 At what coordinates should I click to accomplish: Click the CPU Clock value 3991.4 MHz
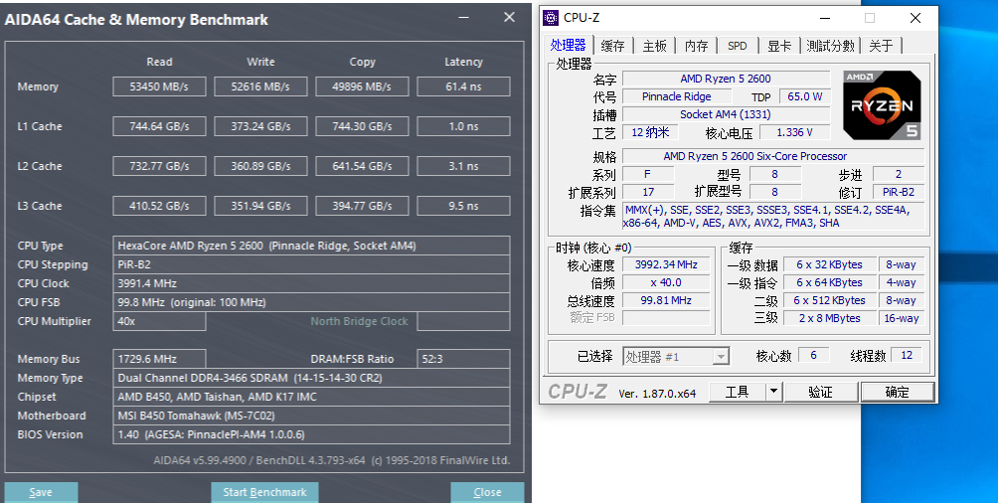311,283
